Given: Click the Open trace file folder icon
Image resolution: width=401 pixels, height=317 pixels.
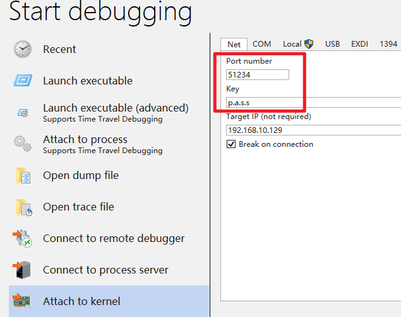Looking at the screenshot, I should point(24,207).
